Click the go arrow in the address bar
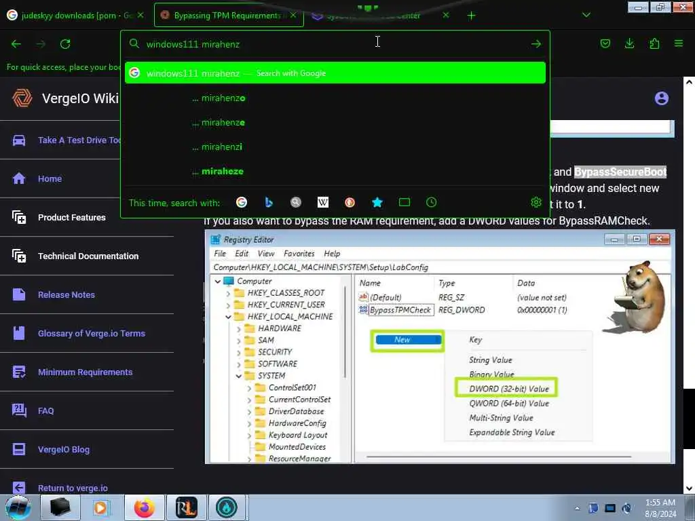The height and width of the screenshot is (521, 695). pos(536,44)
